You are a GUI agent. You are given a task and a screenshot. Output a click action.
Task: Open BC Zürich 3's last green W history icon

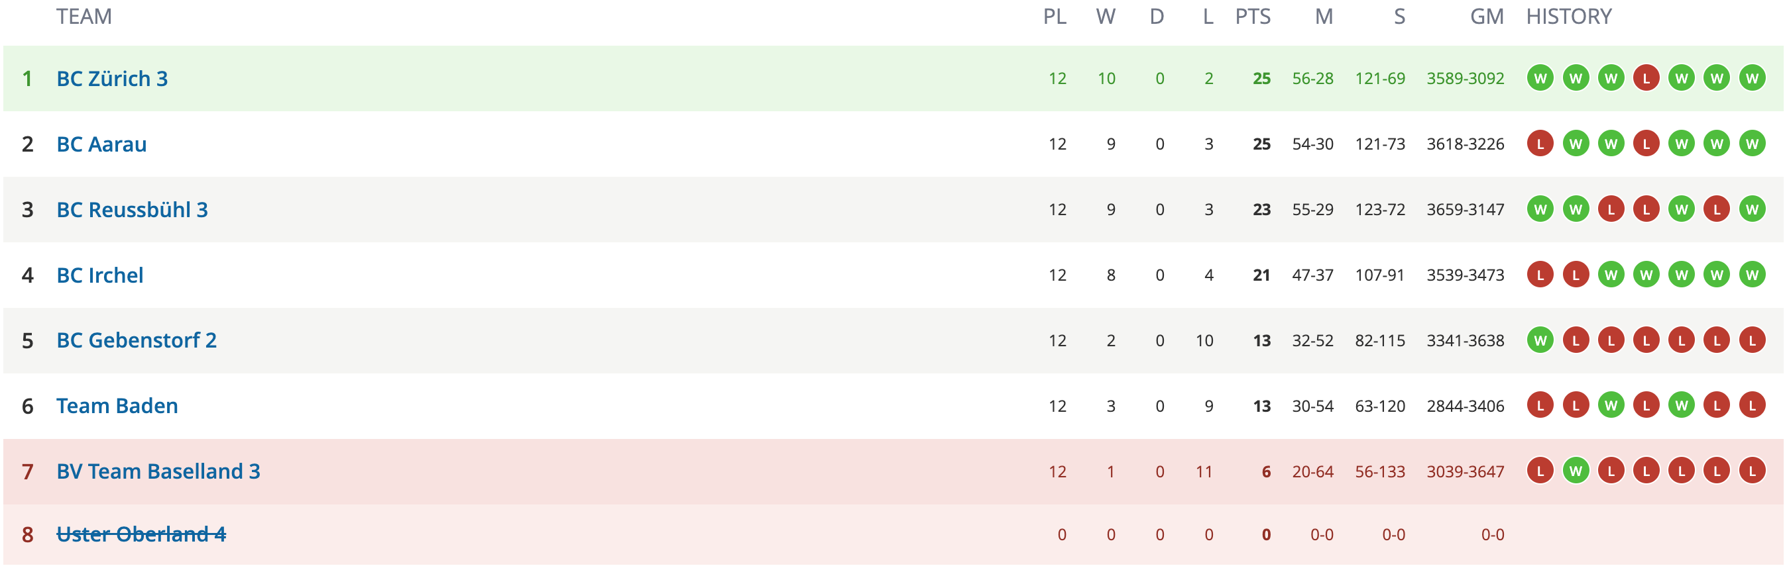click(x=1752, y=78)
